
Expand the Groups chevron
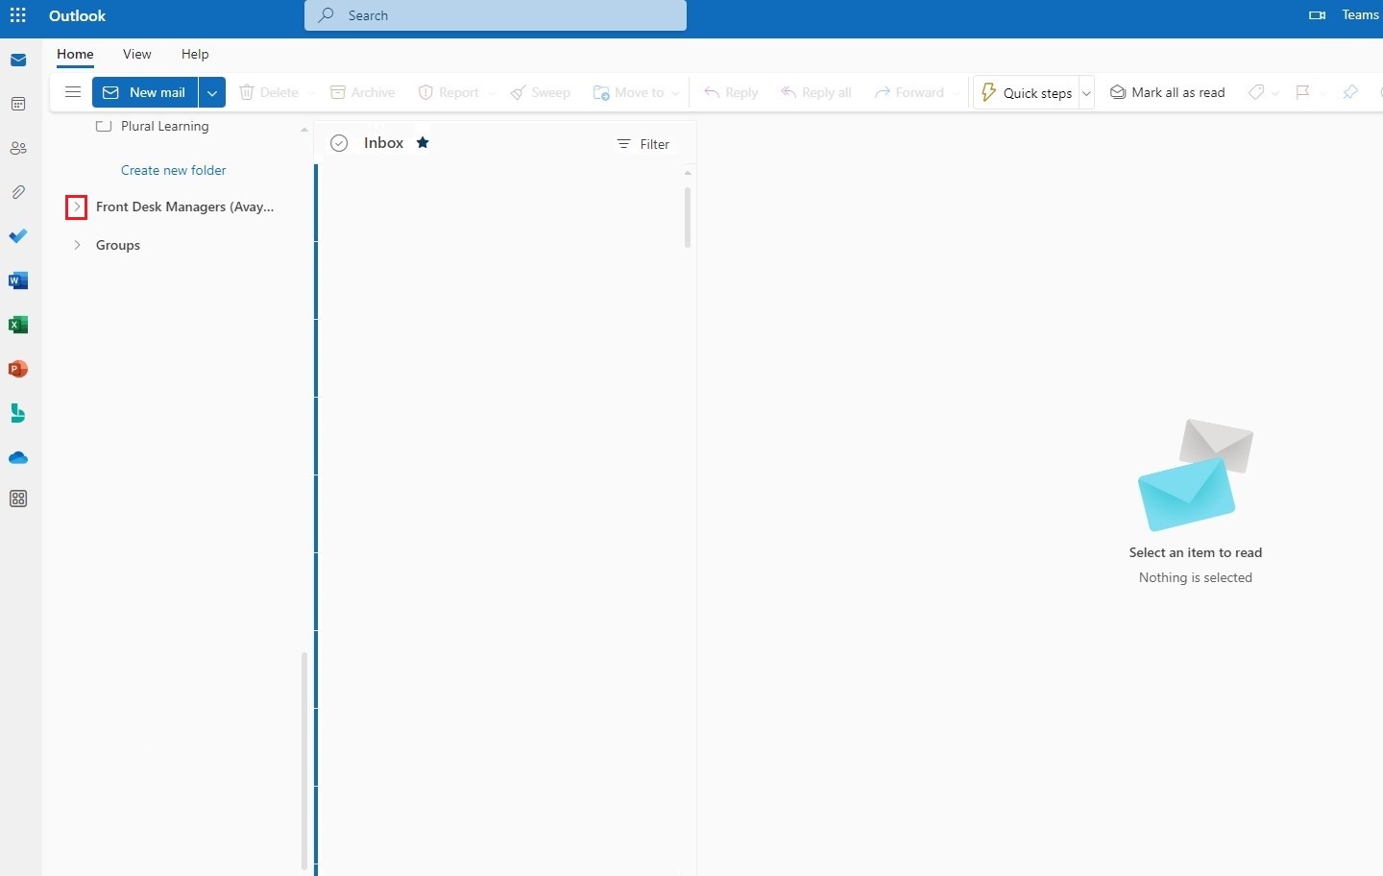click(77, 245)
